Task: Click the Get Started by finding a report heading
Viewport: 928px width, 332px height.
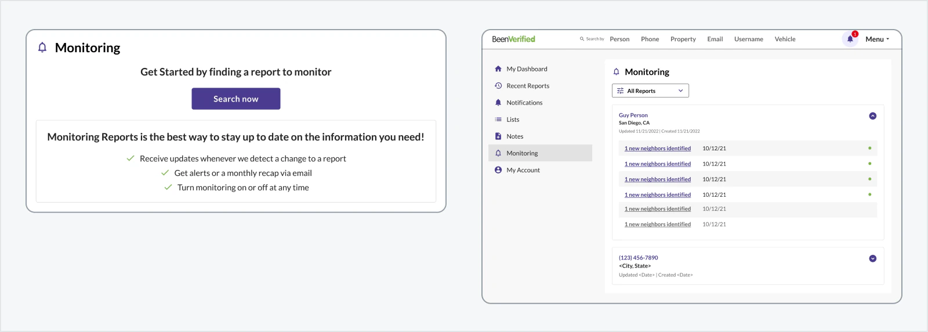Action: (x=235, y=72)
